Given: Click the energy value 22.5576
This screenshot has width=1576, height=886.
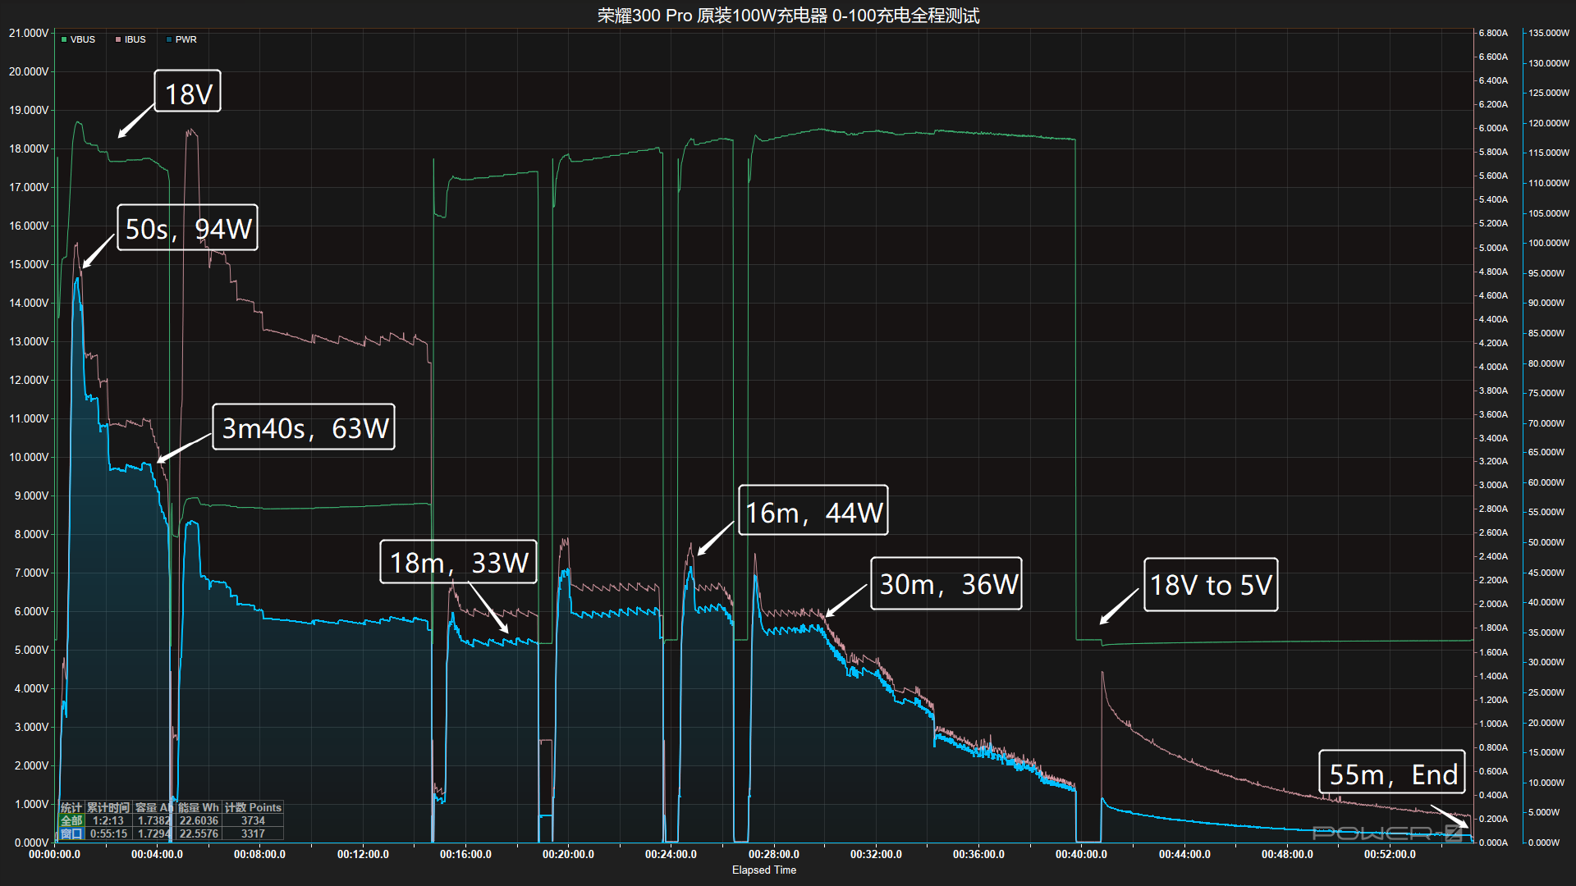Looking at the screenshot, I should pos(199,833).
